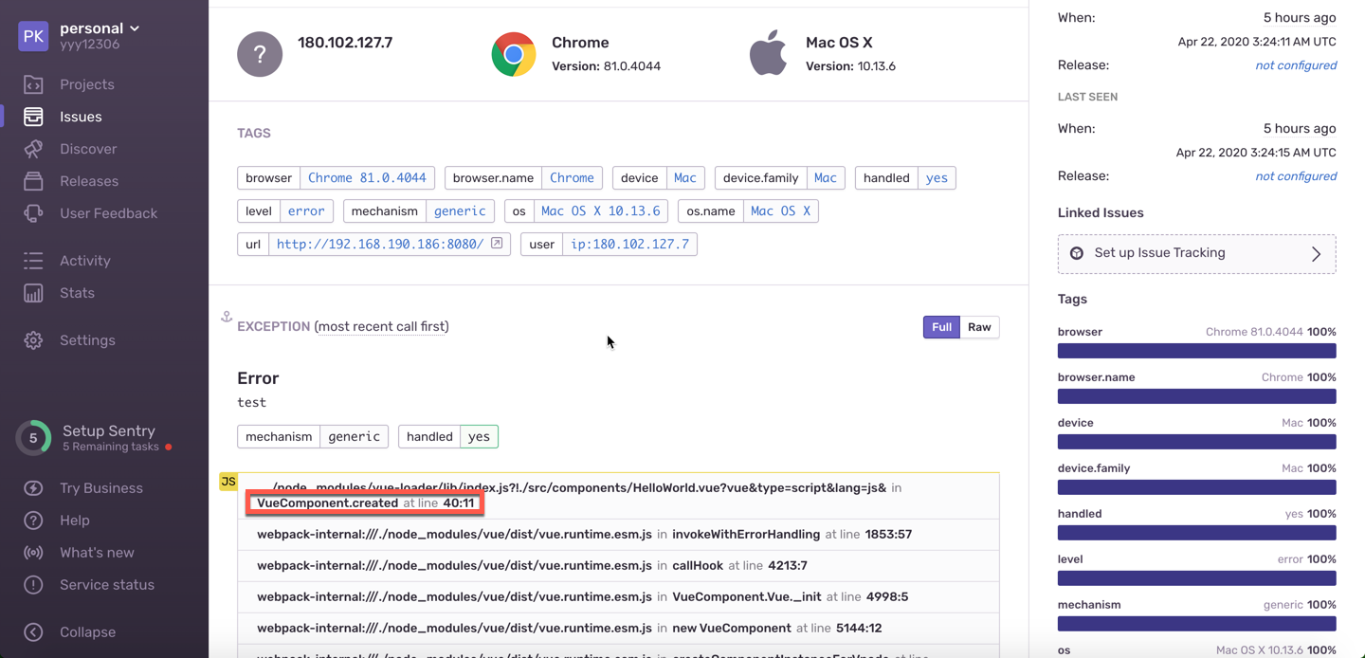Expand Set up Issue Tracking
The image size is (1365, 658).
tap(1196, 253)
